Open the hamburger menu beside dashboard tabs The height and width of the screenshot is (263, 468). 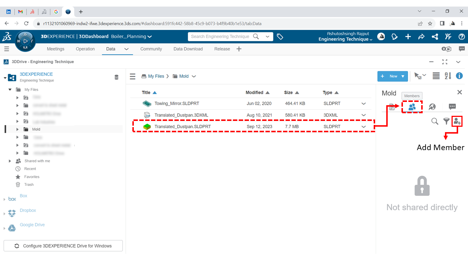coord(7,49)
